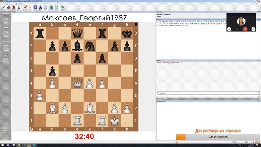Click the '1 645 RUB (10.96%)' donation text
The width and height of the screenshot is (261, 147).
[218, 137]
